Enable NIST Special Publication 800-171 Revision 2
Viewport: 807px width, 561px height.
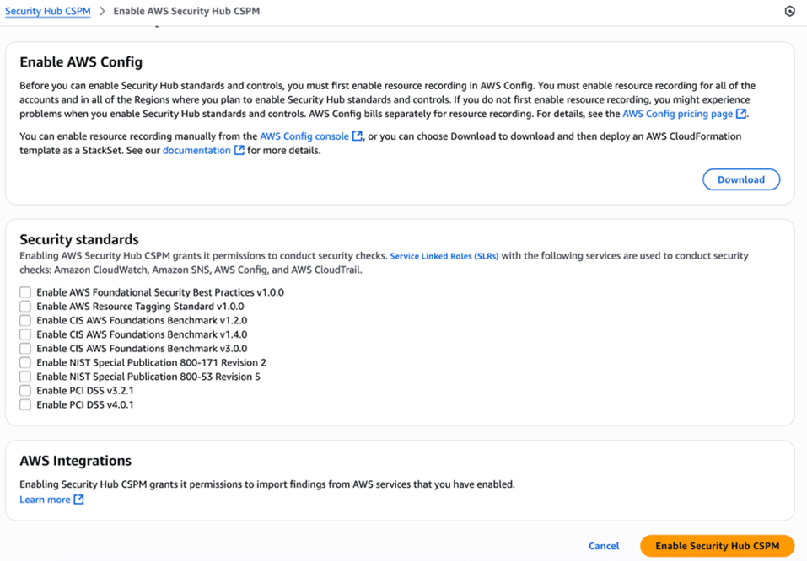pyautogui.click(x=24, y=362)
